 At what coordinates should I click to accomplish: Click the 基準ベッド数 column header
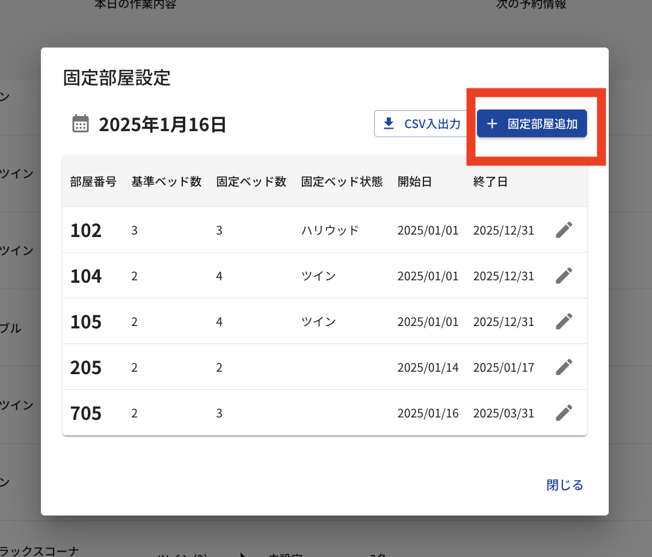[x=167, y=182]
